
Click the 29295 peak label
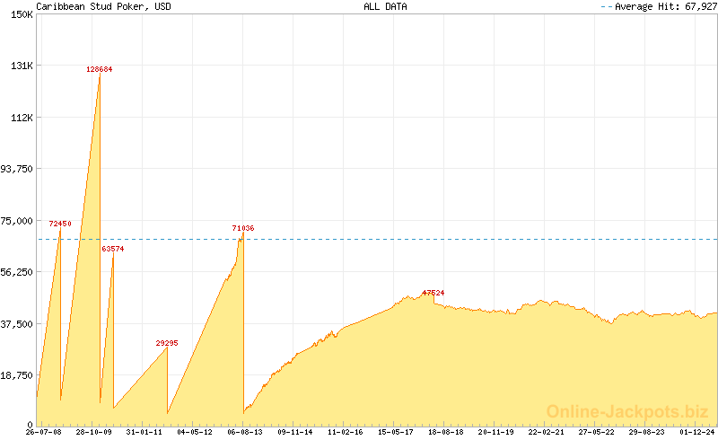[167, 343]
